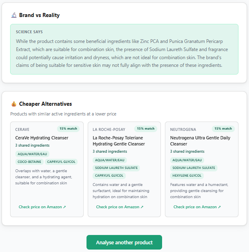Click the Science Says explanation box
Viewport: 249px width, 252px height.
tap(124, 49)
